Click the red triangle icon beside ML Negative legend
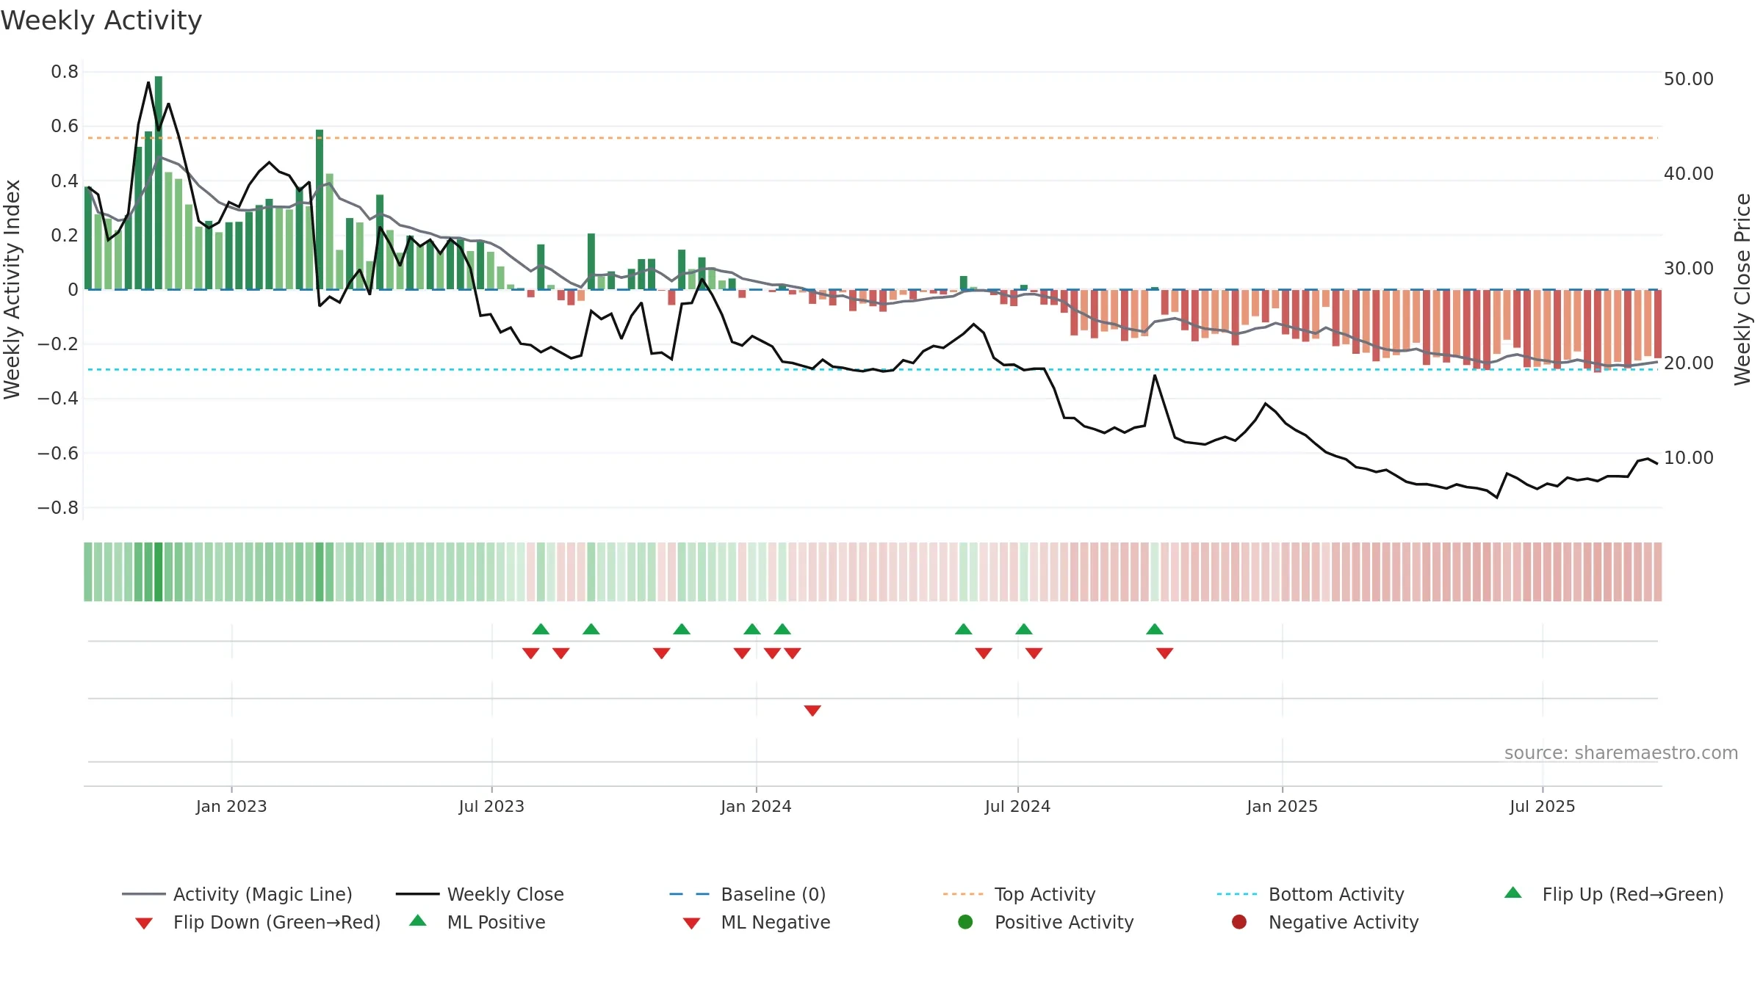Image resolution: width=1763 pixels, height=991 pixels. click(x=692, y=923)
